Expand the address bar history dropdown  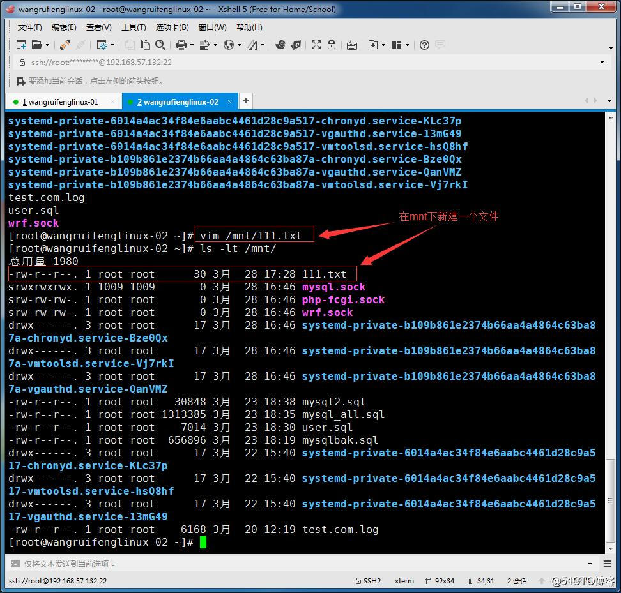[602, 62]
